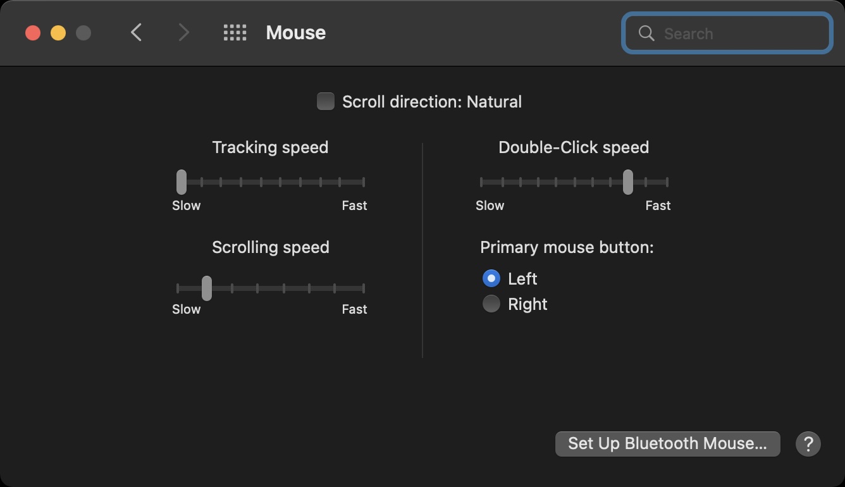This screenshot has width=845, height=487.
Task: Click the Scrolling speed slider thumb
Action: [x=207, y=288]
